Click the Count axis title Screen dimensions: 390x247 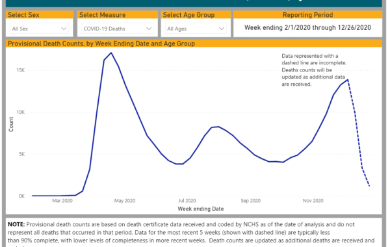pyautogui.click(x=11, y=124)
